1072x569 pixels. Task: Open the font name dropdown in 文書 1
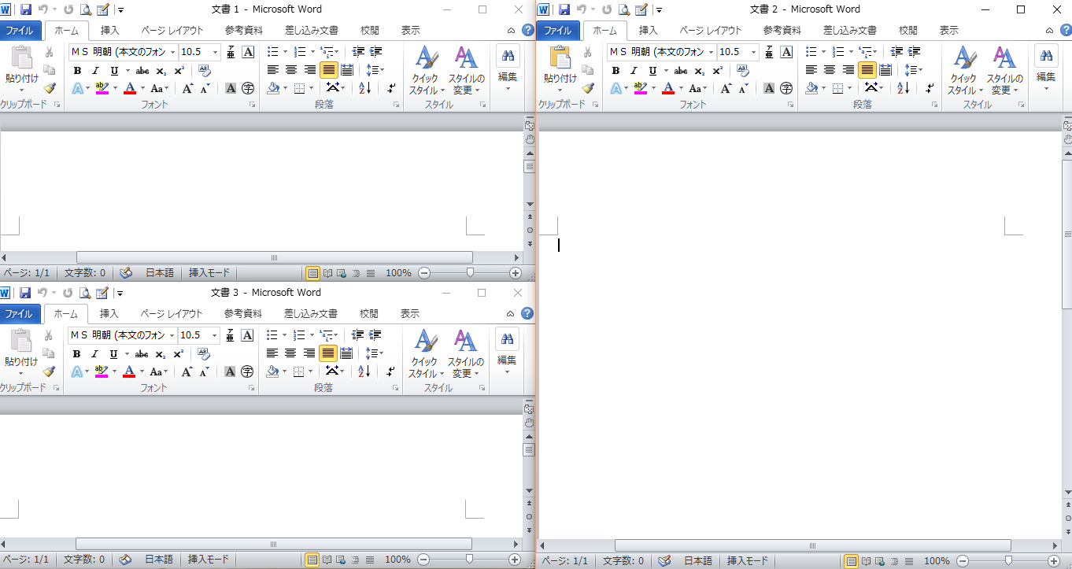point(172,52)
